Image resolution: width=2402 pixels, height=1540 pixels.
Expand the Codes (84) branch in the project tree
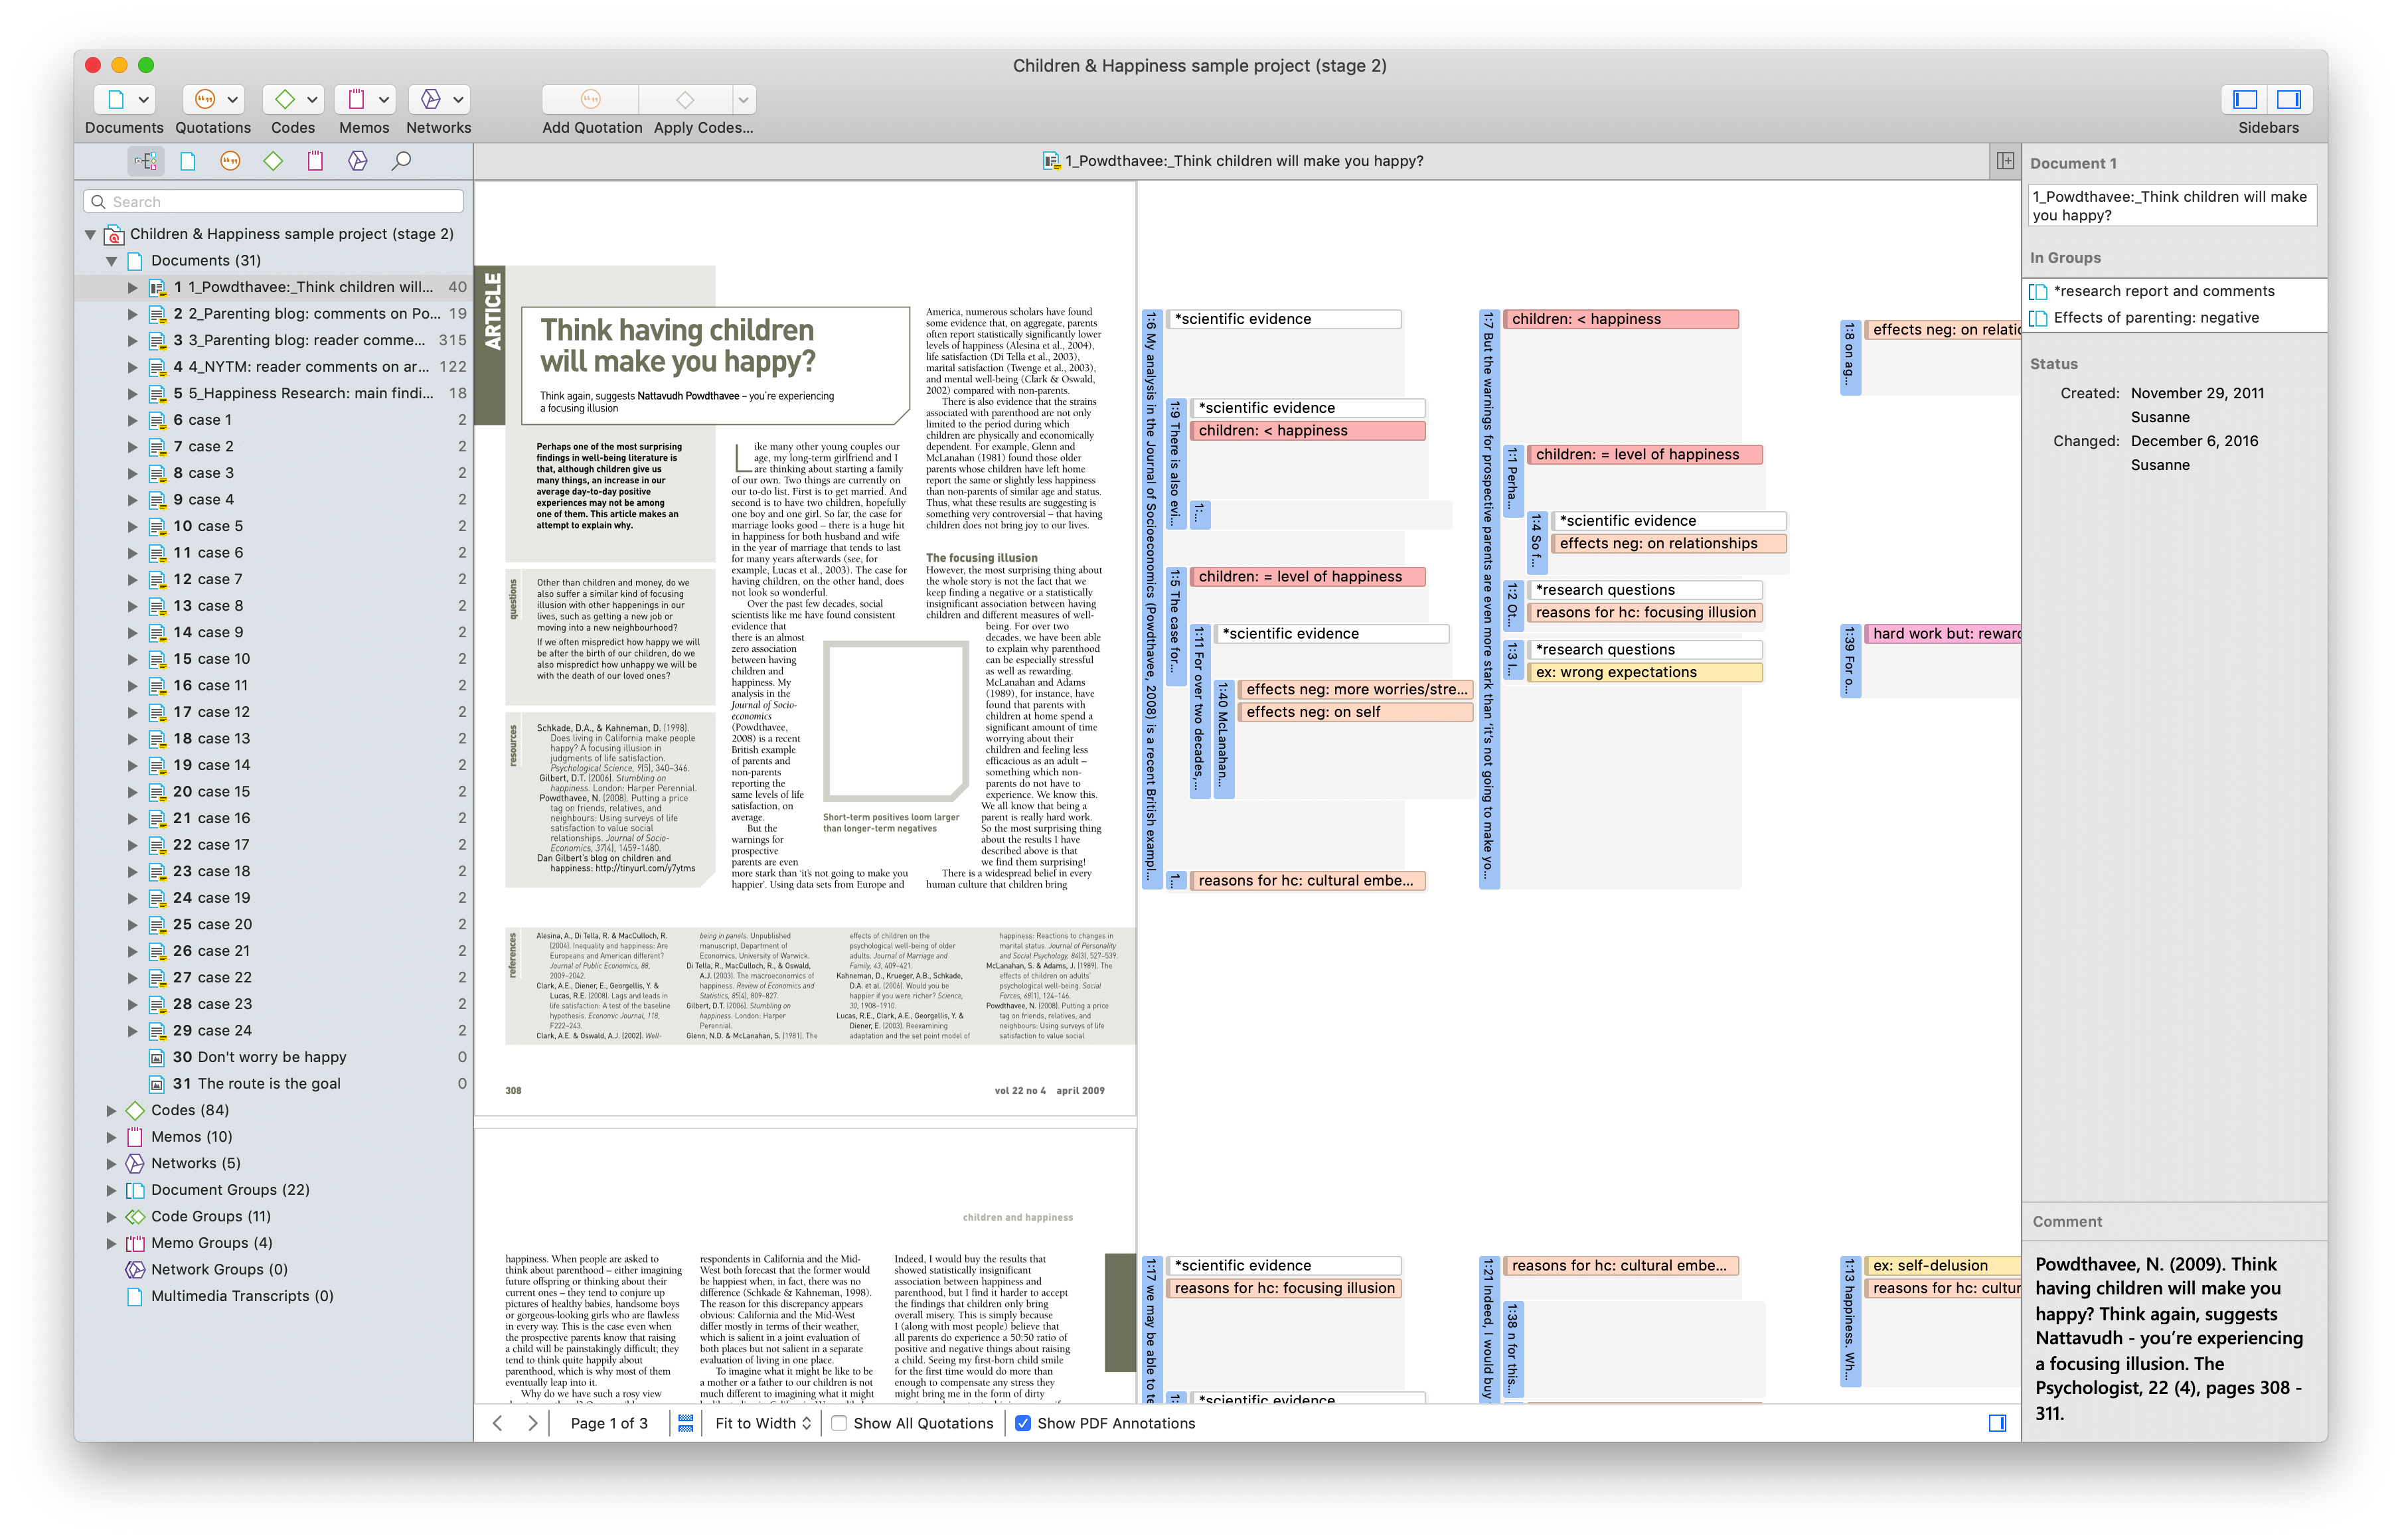[110, 1110]
